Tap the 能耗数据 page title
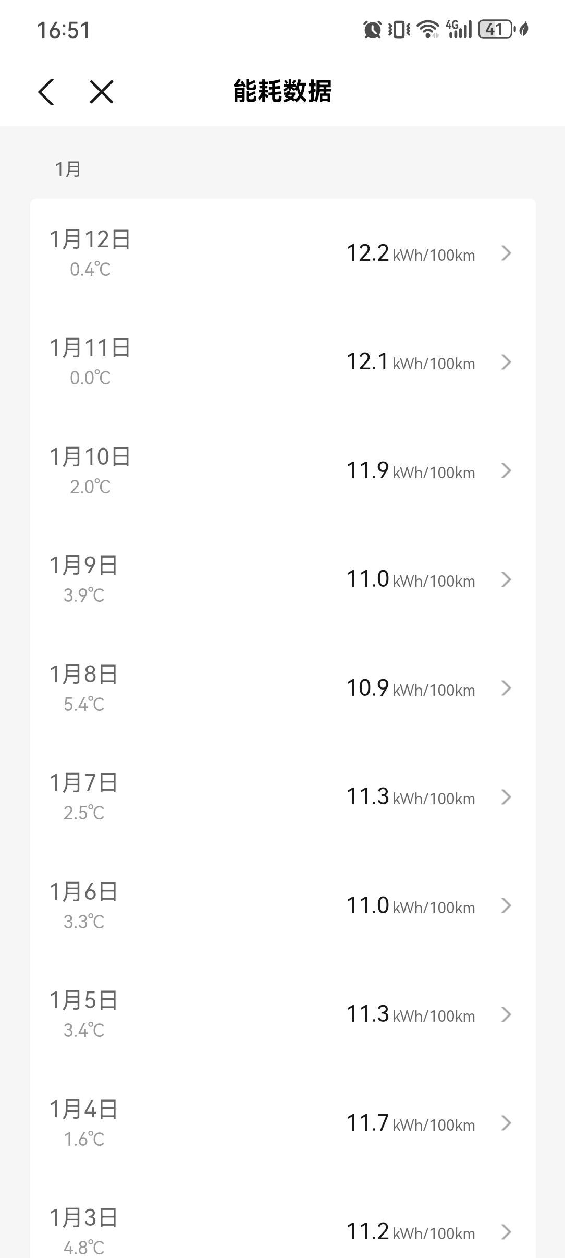This screenshot has height=1258, width=565. click(x=282, y=92)
